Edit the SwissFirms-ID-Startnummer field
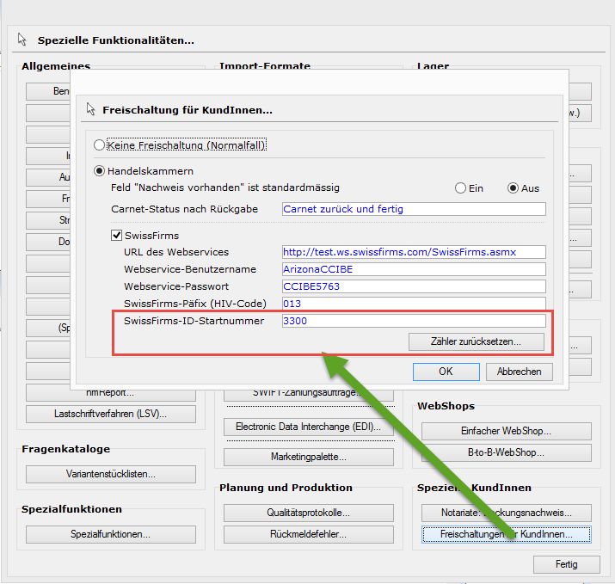Viewport: 615px width, 584px height. tap(414, 321)
